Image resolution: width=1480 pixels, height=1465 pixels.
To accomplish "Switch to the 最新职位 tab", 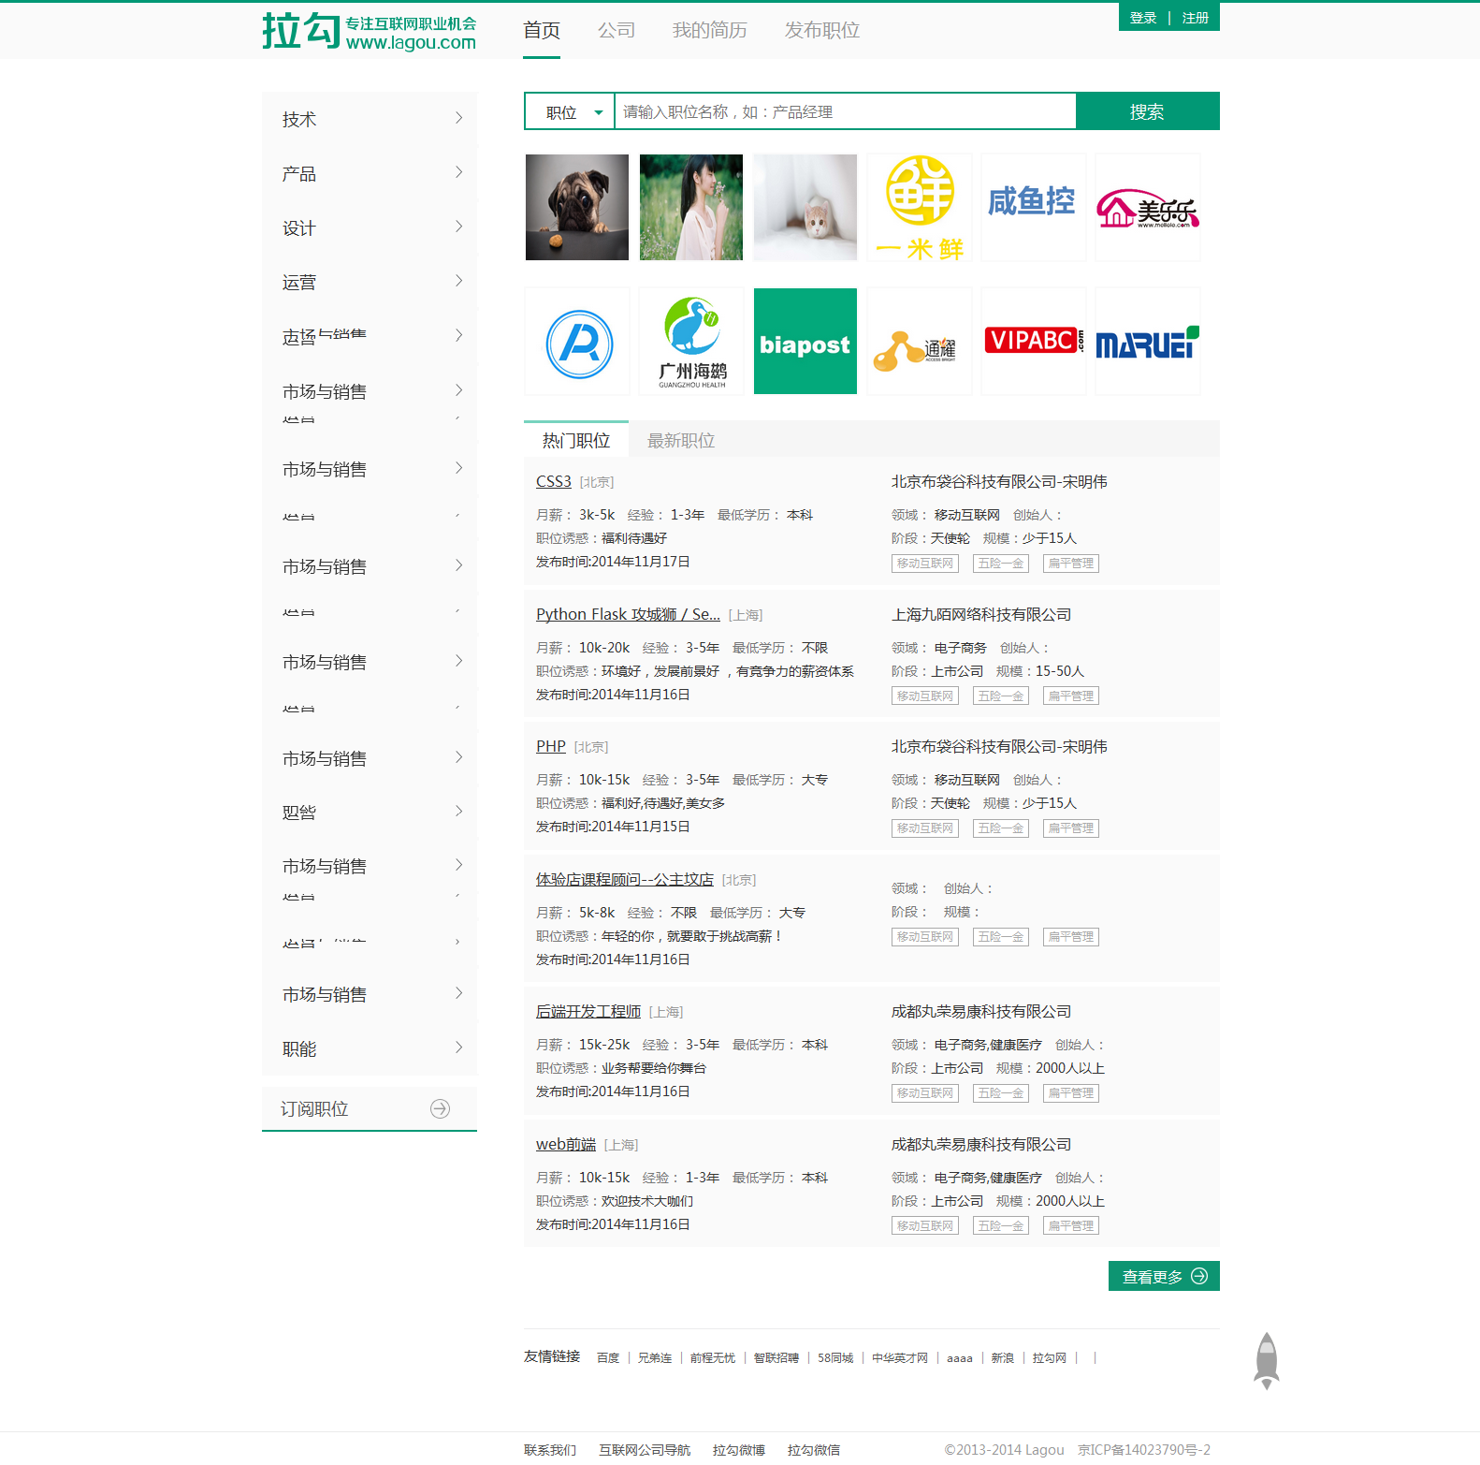I will (x=681, y=440).
